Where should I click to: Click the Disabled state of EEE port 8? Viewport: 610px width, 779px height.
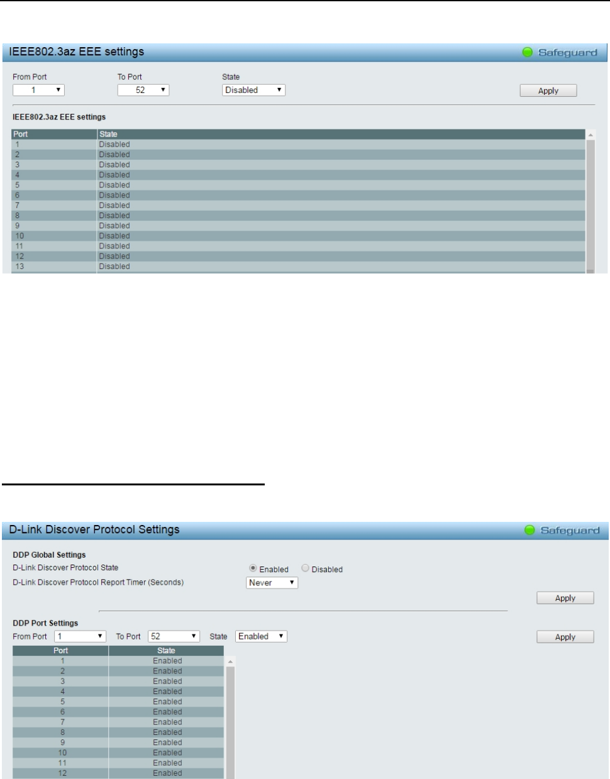114,216
